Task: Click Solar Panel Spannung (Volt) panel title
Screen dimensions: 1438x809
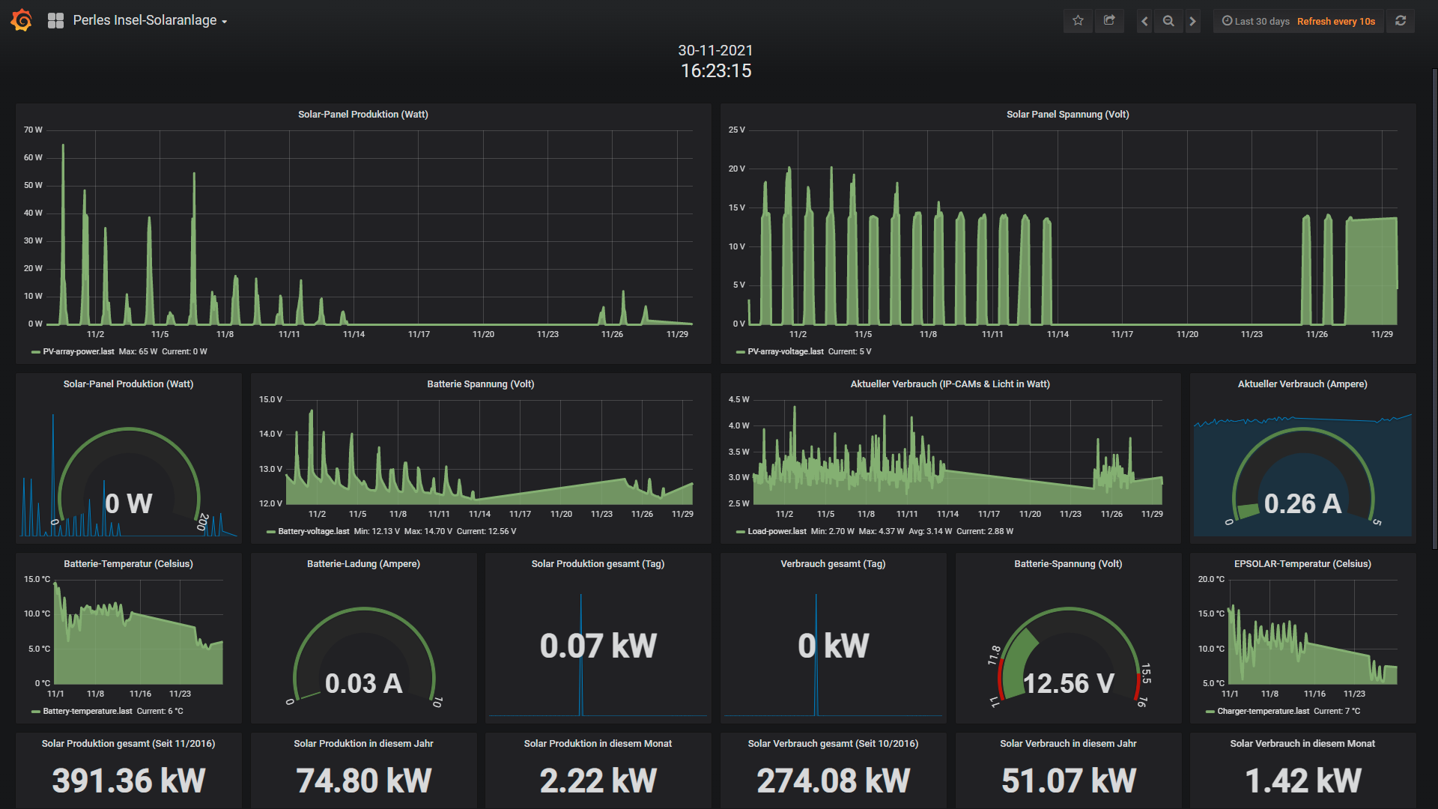Action: (1067, 115)
